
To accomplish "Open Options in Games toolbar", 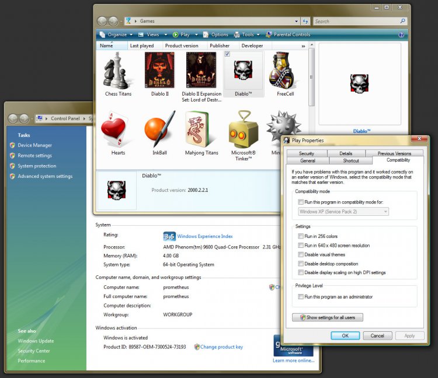I will pyautogui.click(x=215, y=34).
